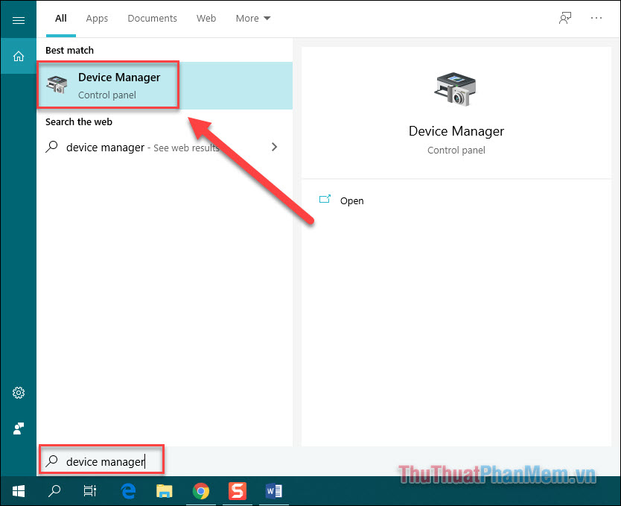Image resolution: width=621 pixels, height=506 pixels.
Task: Click the taskbar search icon
Action: 54,491
